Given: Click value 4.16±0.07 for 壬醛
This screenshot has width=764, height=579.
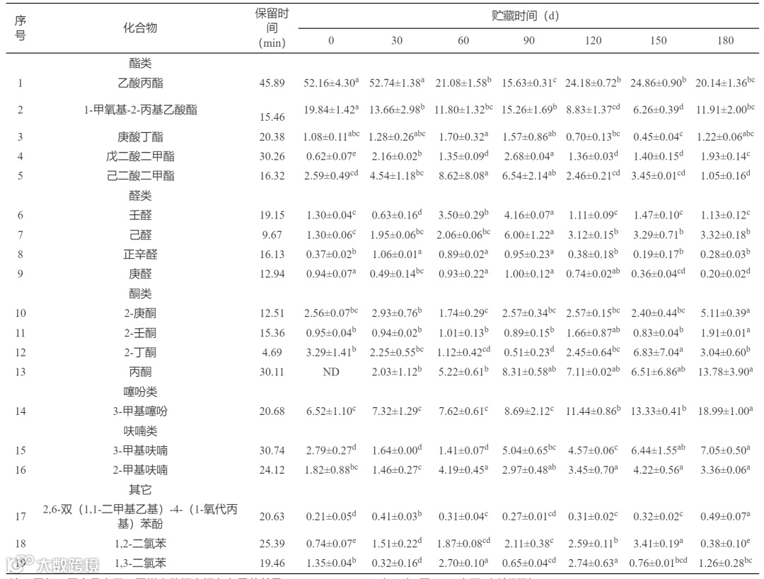Looking at the screenshot, I should (528, 215).
